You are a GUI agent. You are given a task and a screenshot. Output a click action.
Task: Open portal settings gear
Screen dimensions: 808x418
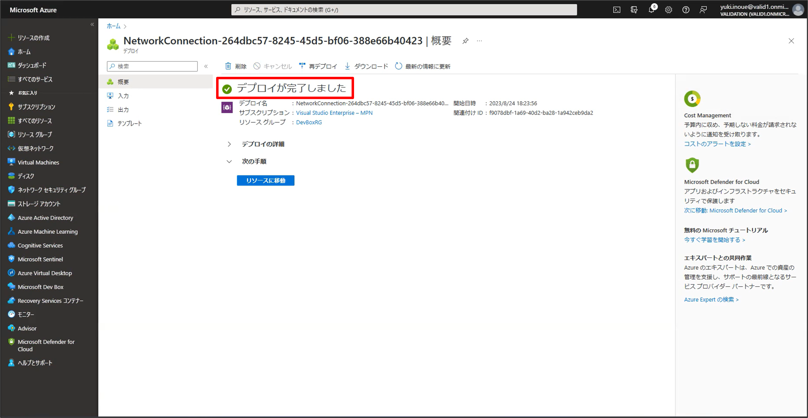tap(669, 10)
